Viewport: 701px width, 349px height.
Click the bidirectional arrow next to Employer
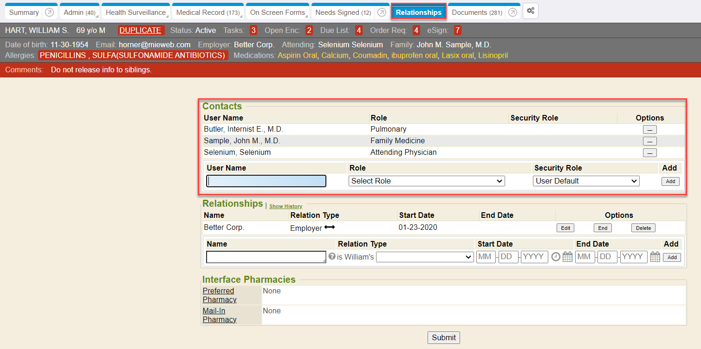coord(330,227)
